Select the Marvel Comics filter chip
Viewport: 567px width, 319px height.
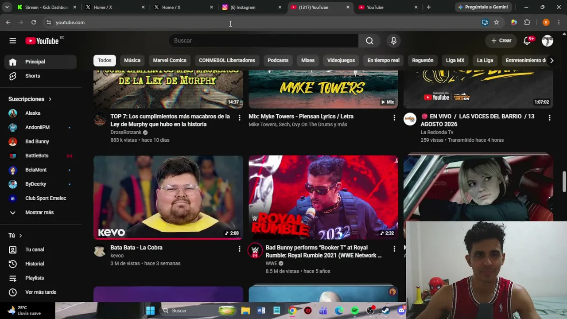tap(170, 60)
